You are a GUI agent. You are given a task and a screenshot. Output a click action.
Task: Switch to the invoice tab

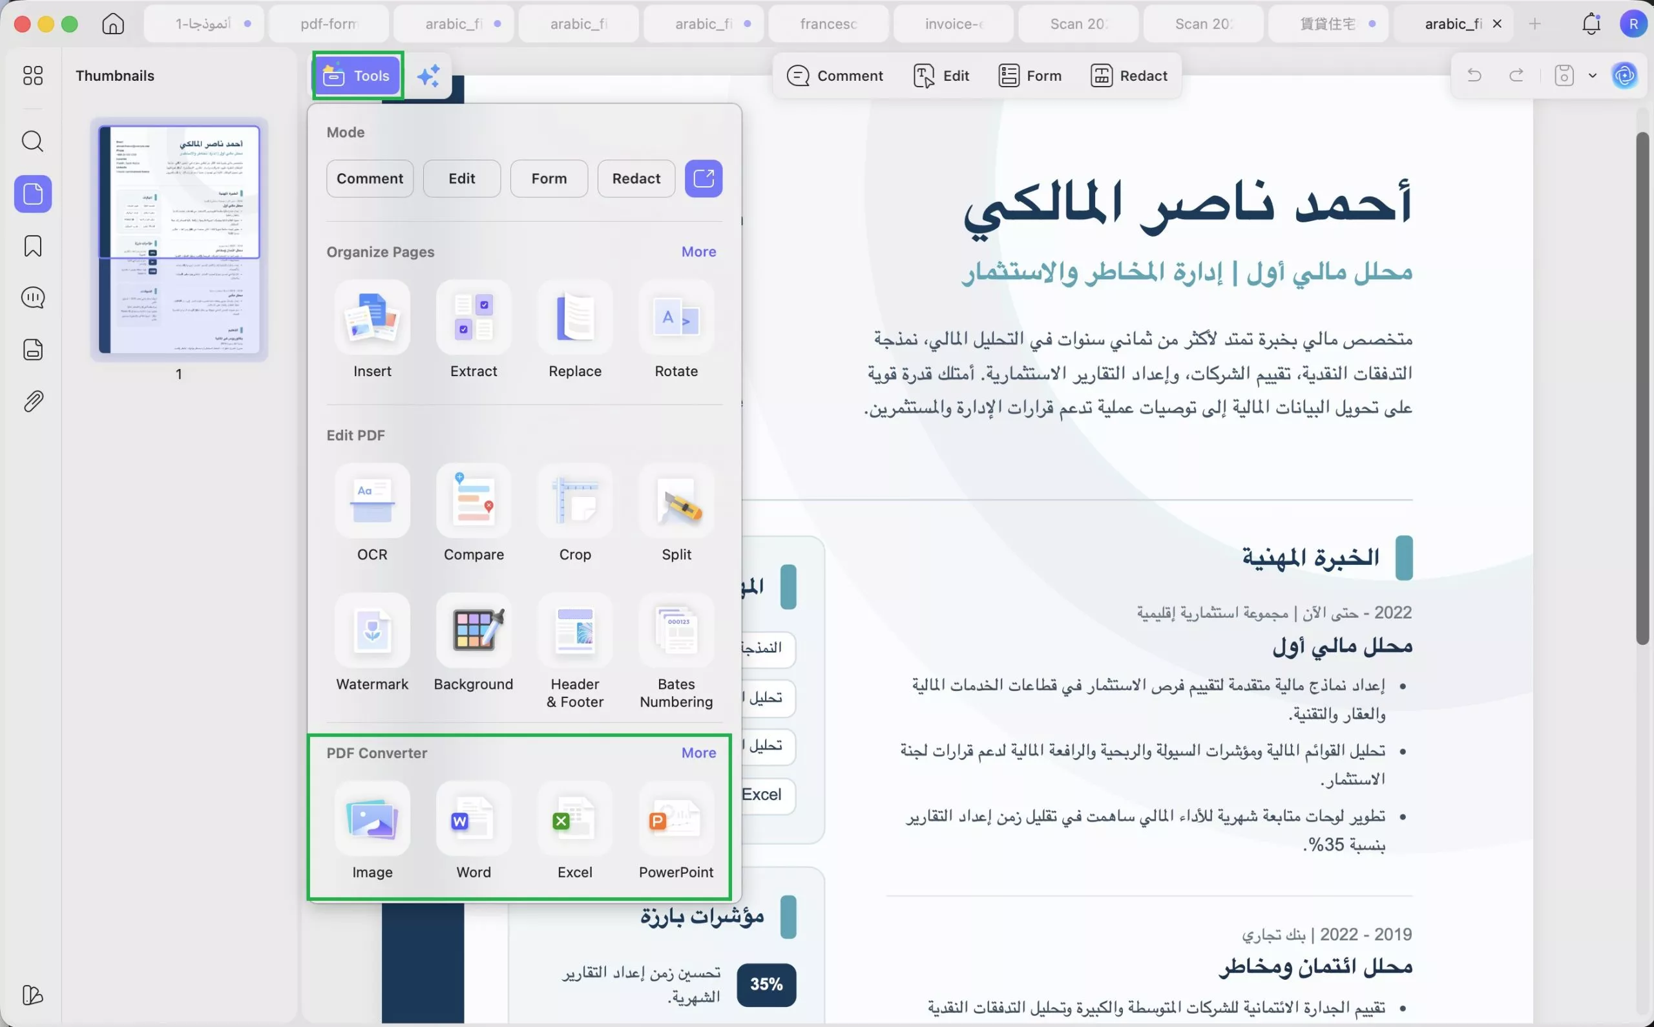[953, 24]
